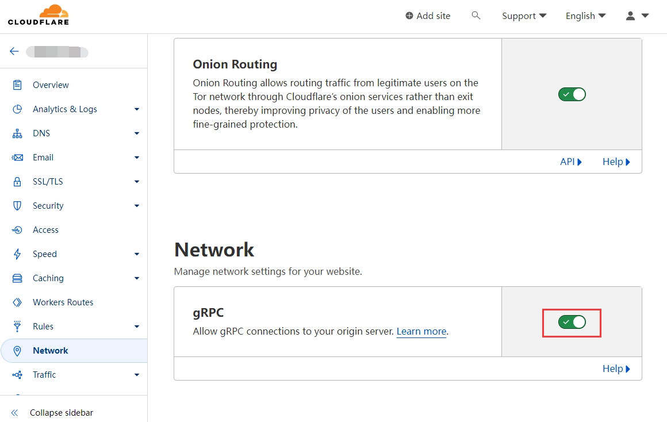Select the SSL/TLS shield icon
Viewport: 667px width, 422px height.
click(17, 181)
